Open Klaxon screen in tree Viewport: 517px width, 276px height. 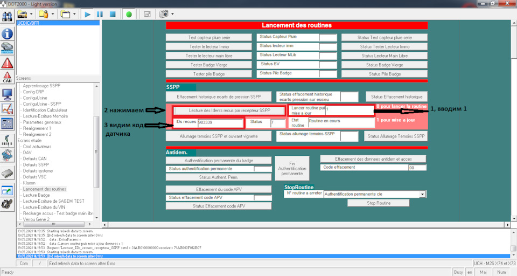tap(29, 183)
